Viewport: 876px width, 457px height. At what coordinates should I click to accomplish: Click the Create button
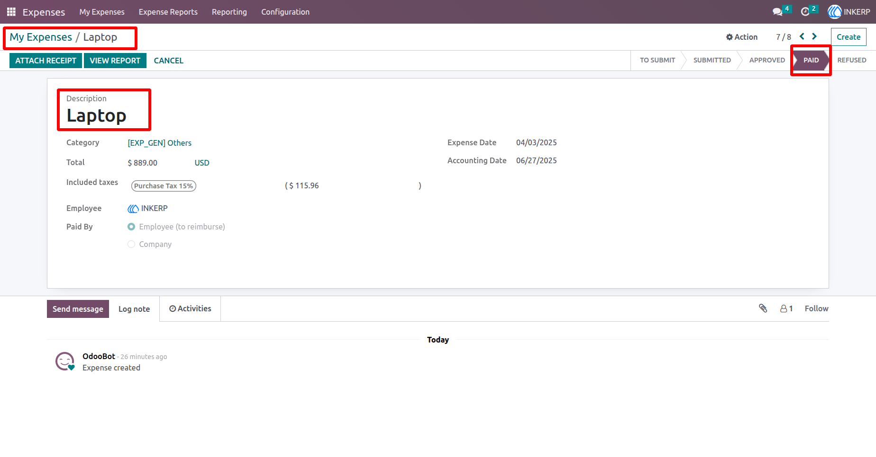point(849,37)
